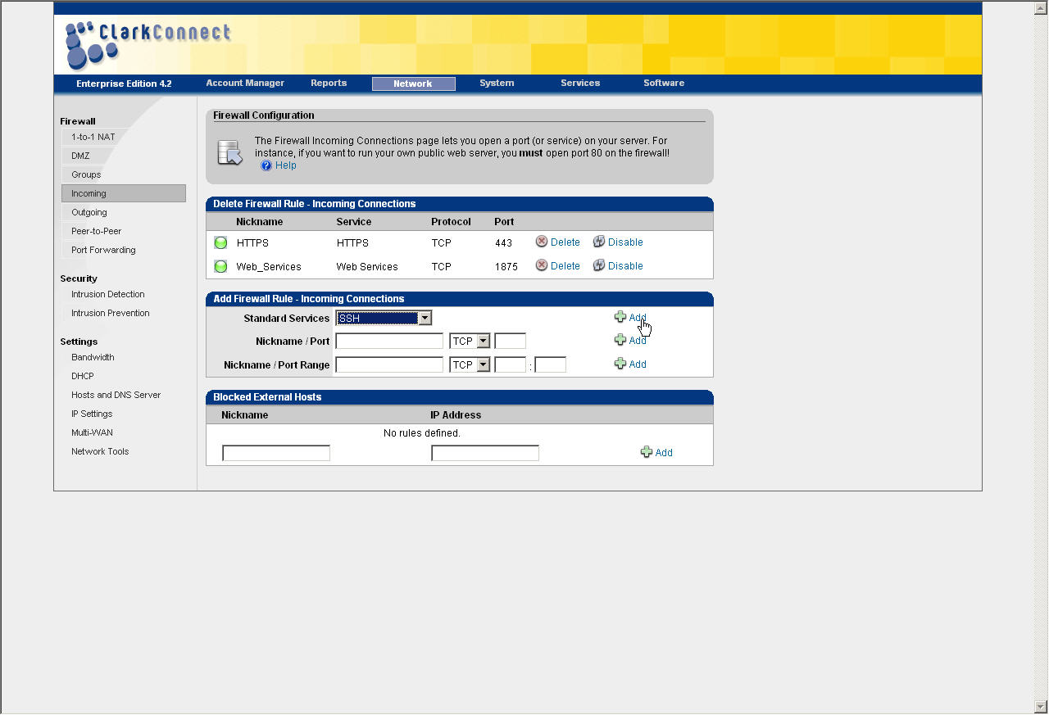Click the Blocked Hosts IP Address field
Screen dimensions: 1049x715
[x=485, y=453]
